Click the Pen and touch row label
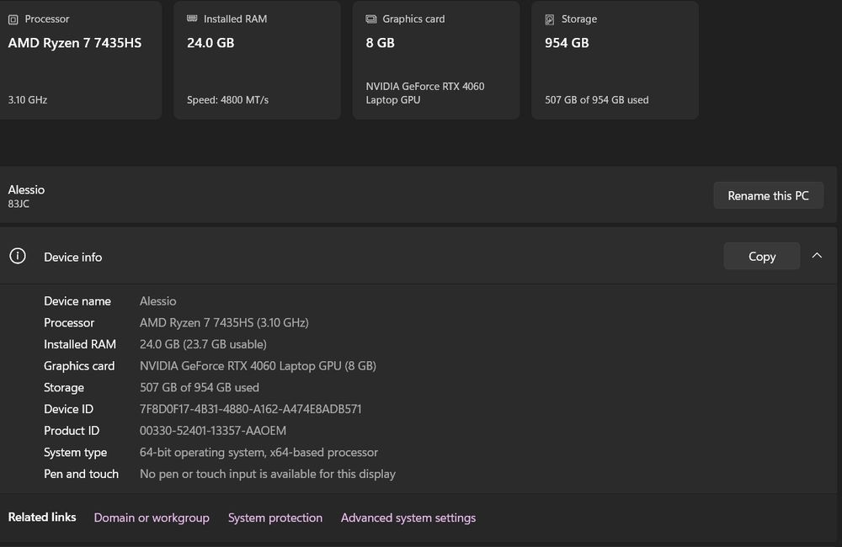 pos(81,474)
